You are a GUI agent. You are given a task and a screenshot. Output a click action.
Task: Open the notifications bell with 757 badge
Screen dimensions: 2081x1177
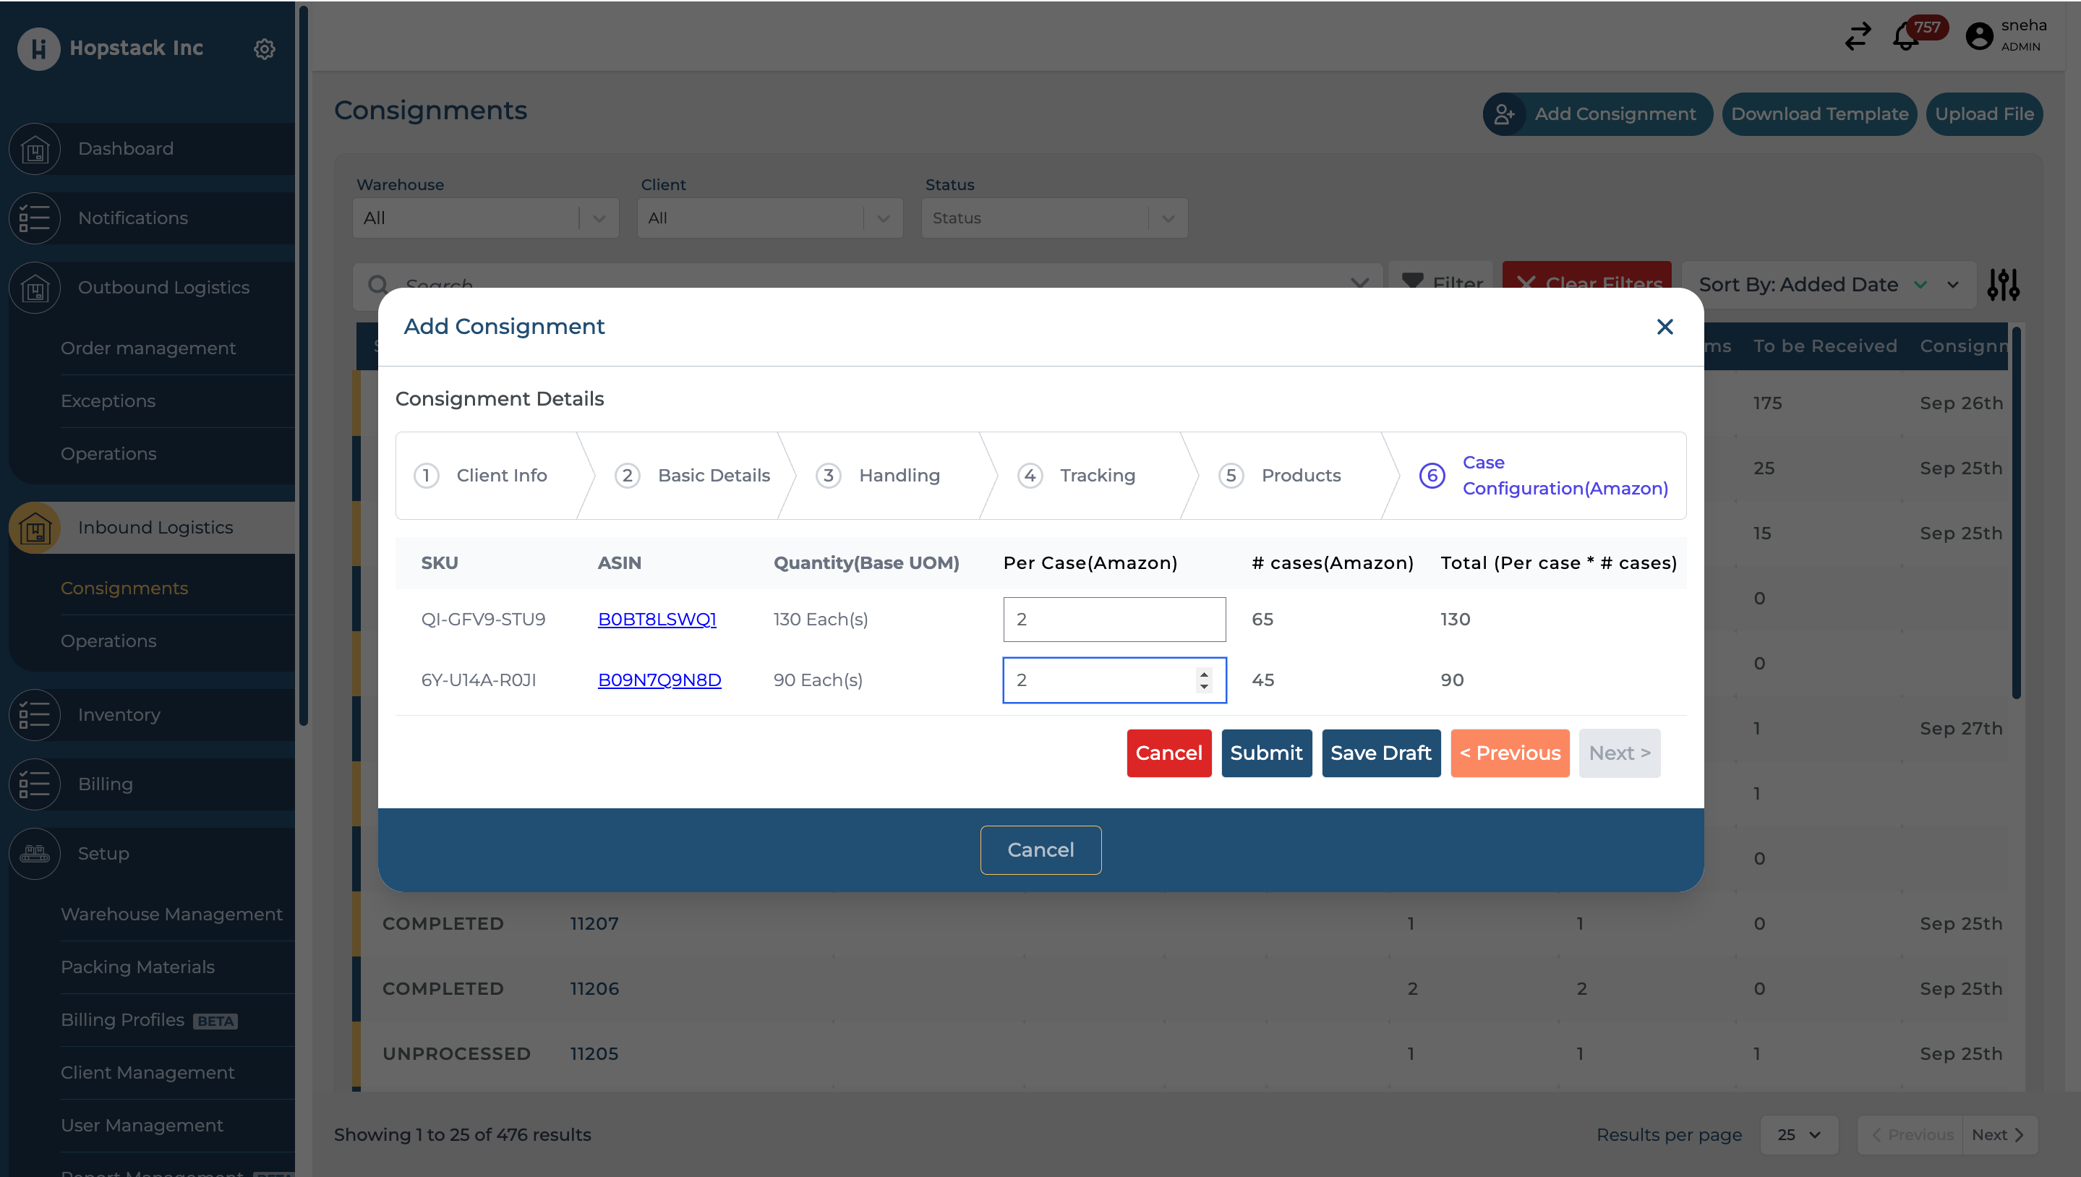[1905, 37]
